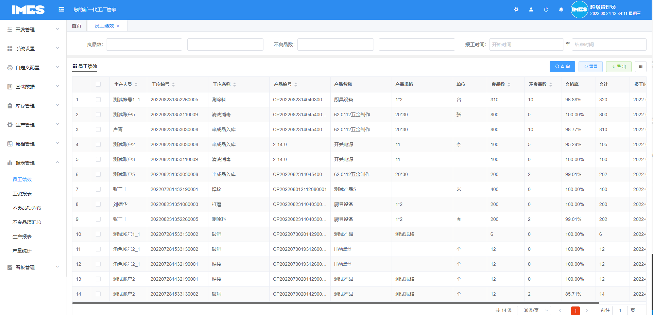Click the 查询 search button

[562, 67]
